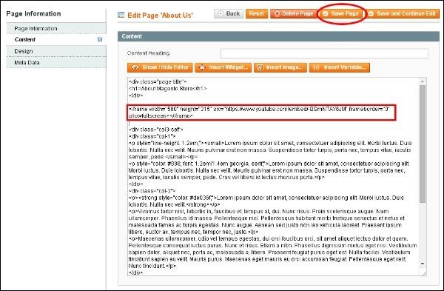Open the Page Information tab
Image resolution: width=444 pixels, height=291 pixels.
click(56, 28)
